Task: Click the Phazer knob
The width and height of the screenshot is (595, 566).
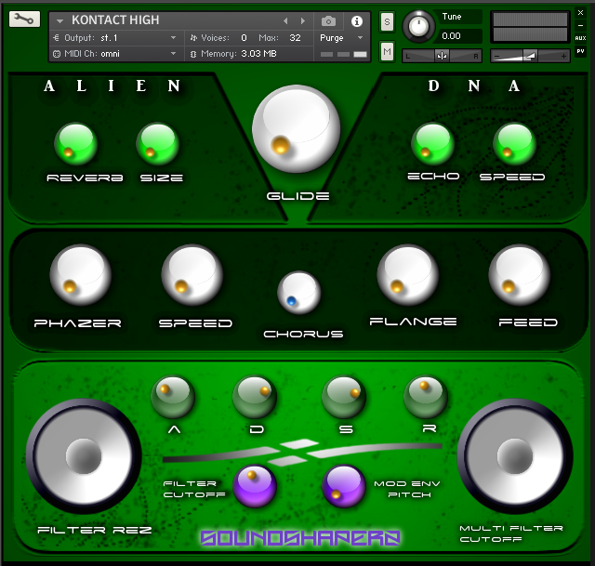Action: [x=81, y=275]
